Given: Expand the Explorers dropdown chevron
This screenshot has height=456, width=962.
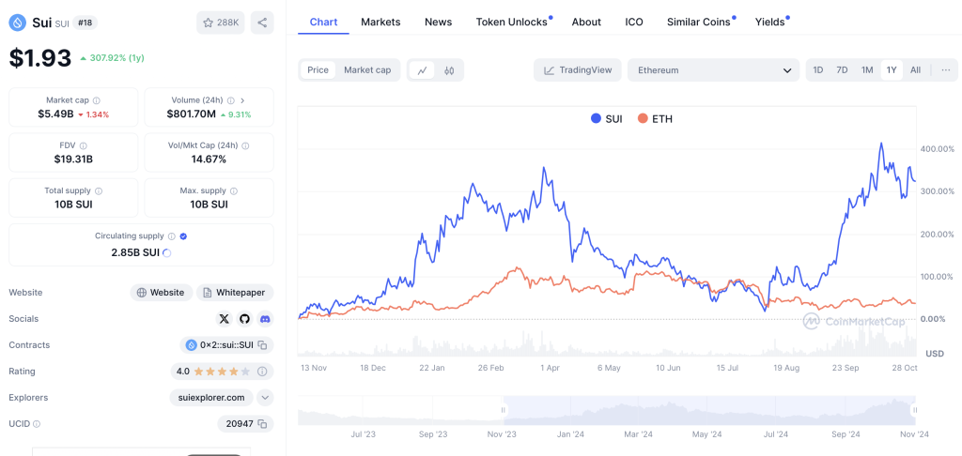Looking at the screenshot, I should pos(264,397).
